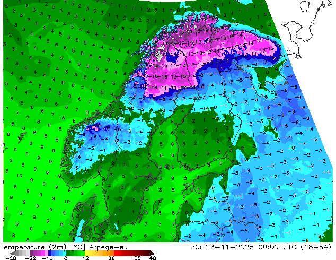Click the '-22' legend scale value
Viewport: 336px width, 260px height.
(31, 258)
